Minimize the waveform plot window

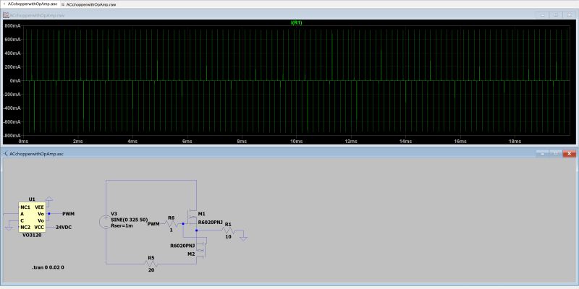pyautogui.click(x=542, y=15)
